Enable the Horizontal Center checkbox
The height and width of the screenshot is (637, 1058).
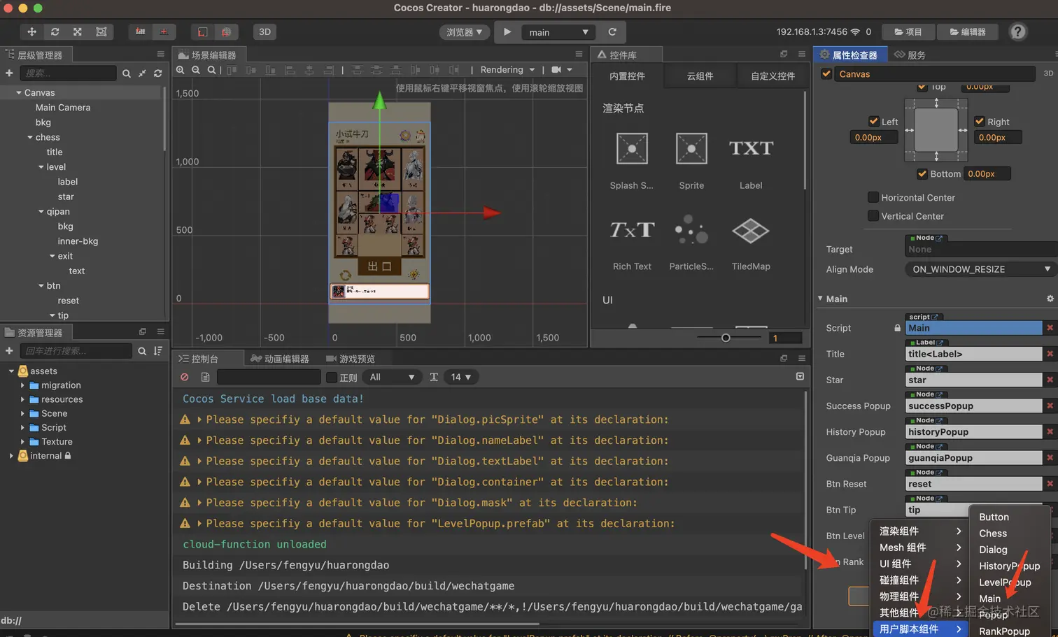[x=873, y=197]
